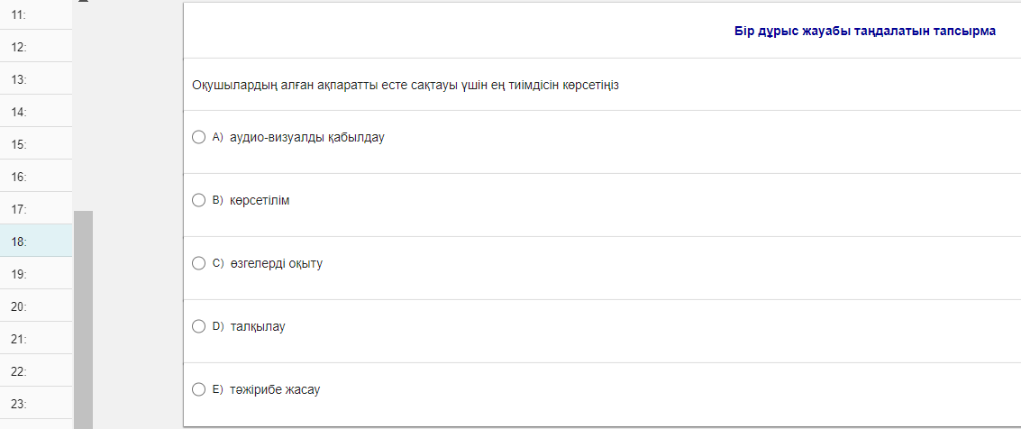Go to question 11 in list

(36, 14)
